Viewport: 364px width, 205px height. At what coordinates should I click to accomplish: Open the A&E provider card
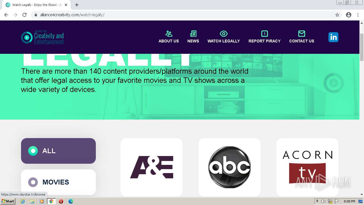[152, 167]
